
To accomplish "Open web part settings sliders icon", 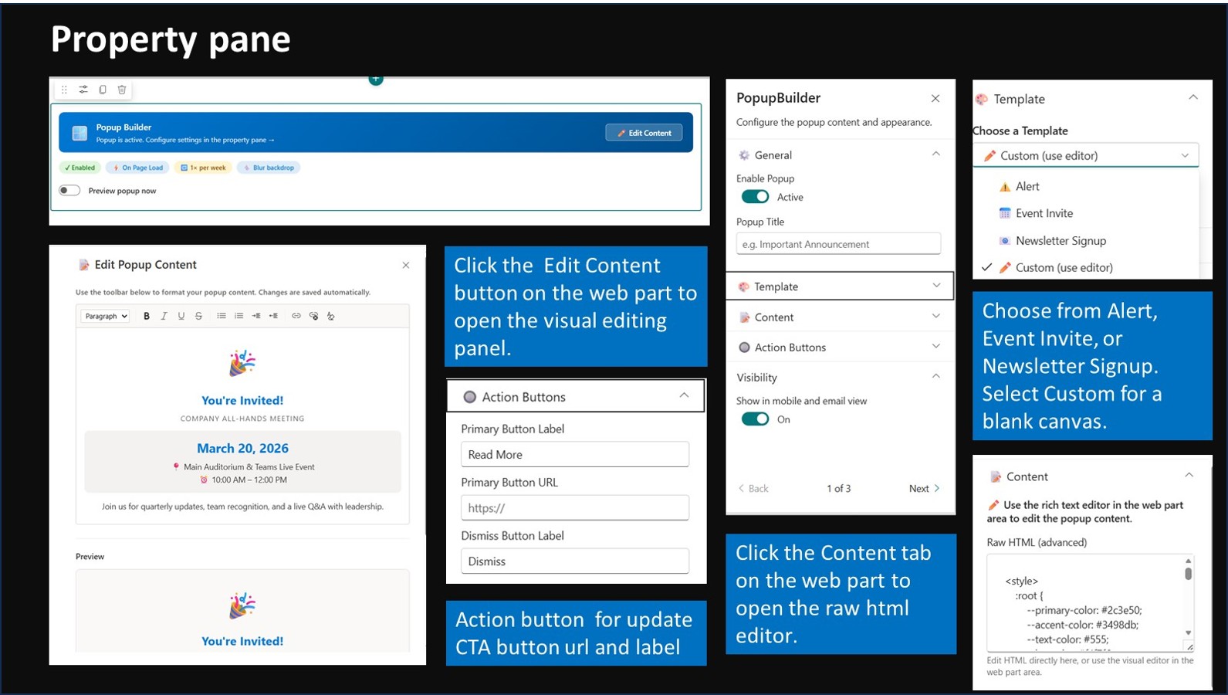I will click(x=83, y=90).
